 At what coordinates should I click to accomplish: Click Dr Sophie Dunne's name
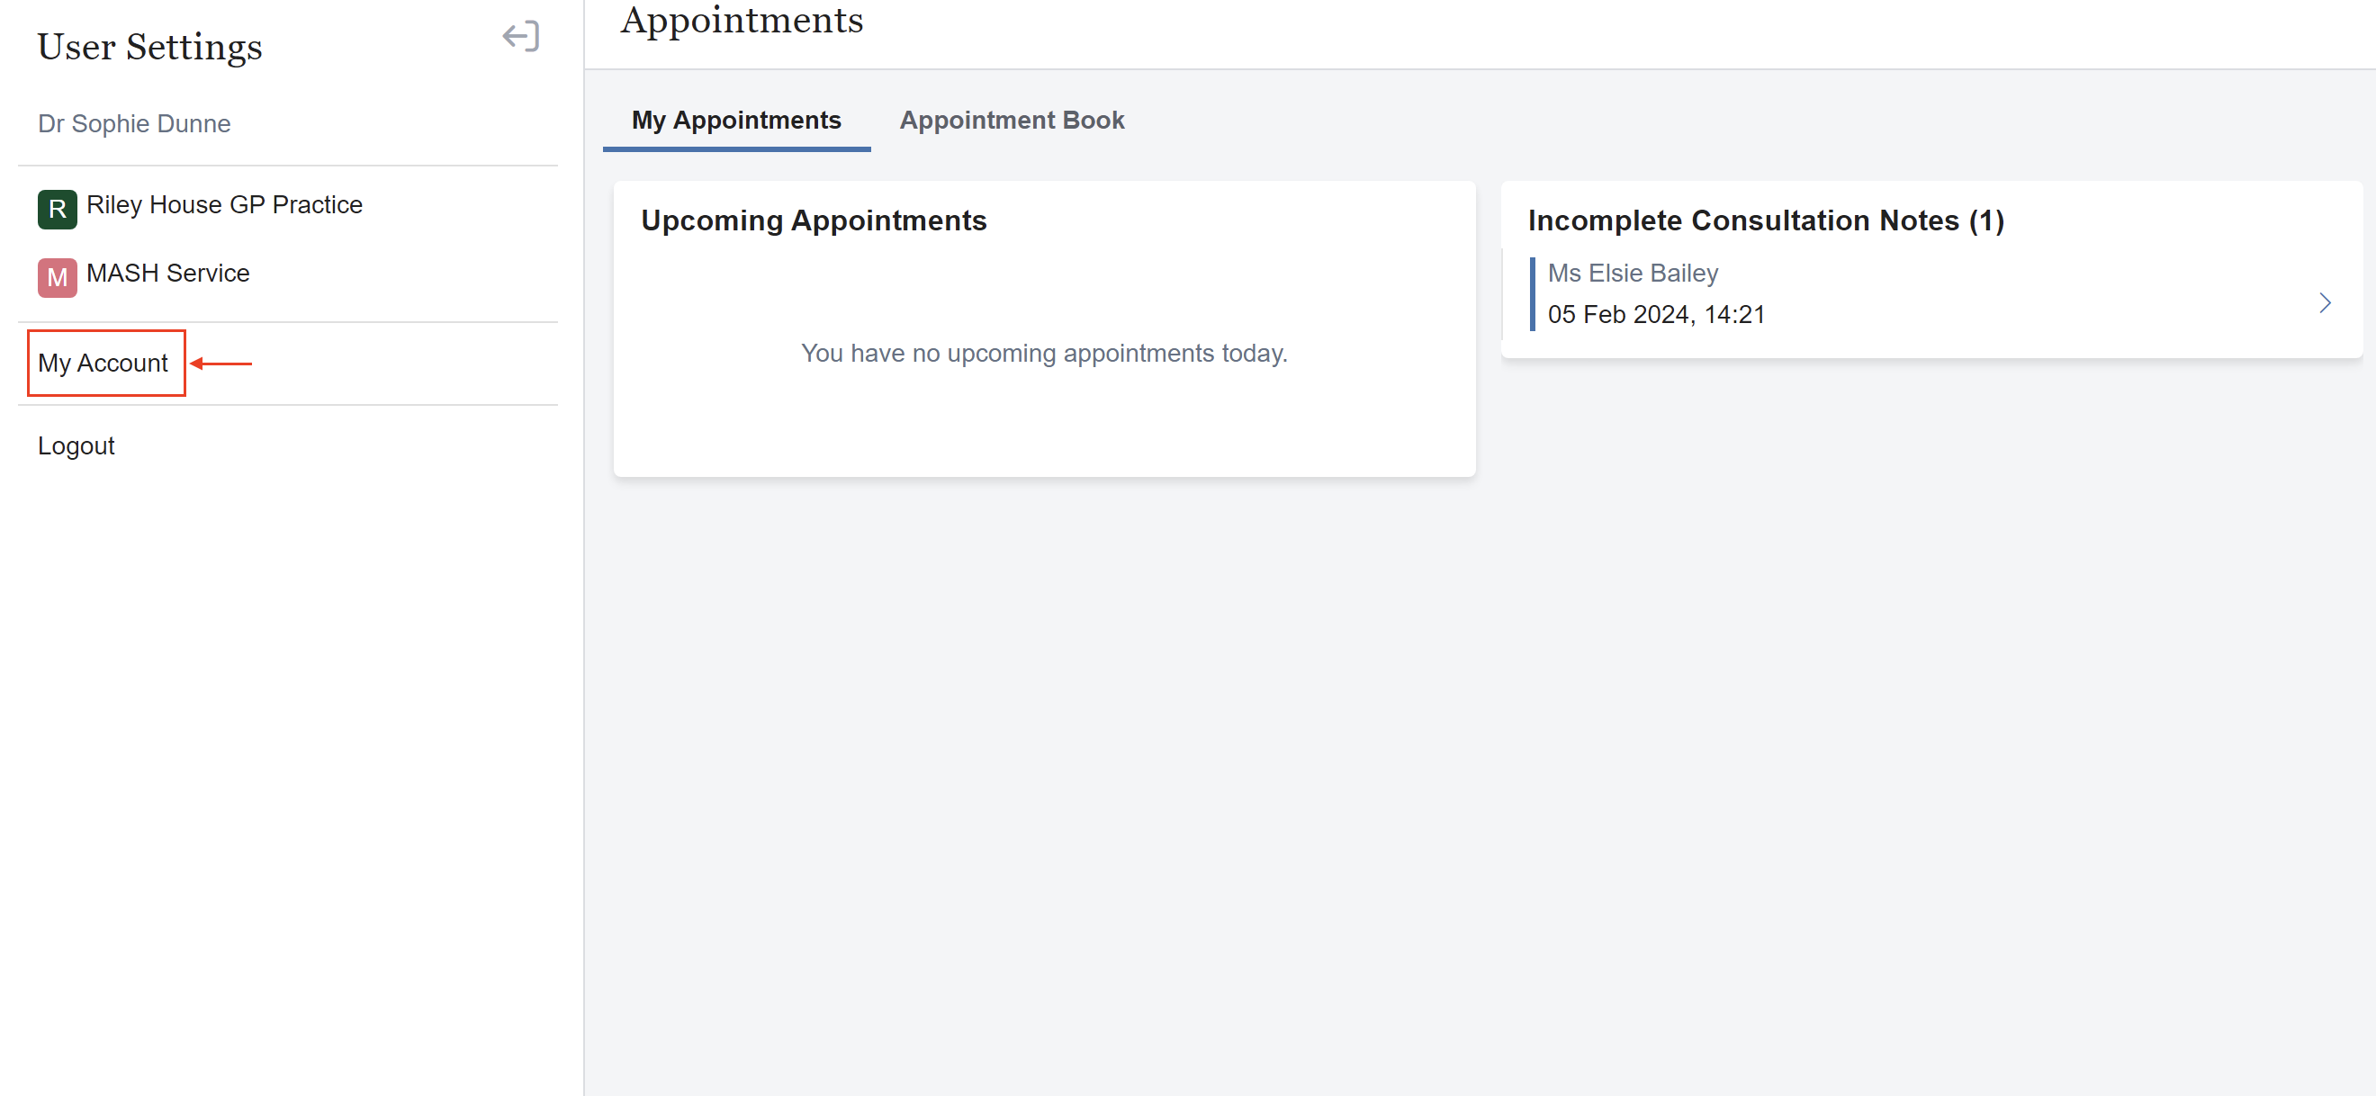[x=134, y=123]
